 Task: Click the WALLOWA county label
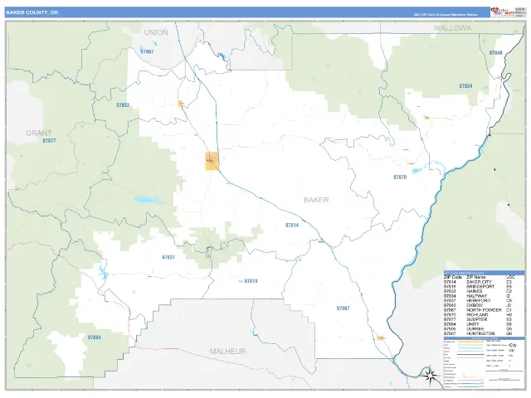pos(452,28)
